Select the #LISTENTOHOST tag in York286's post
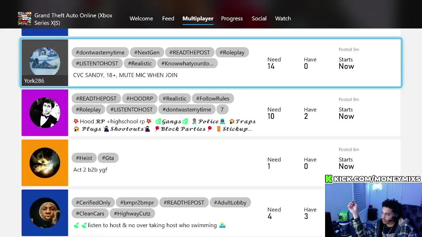Image resolution: width=422 pixels, height=237 pixels. pyautogui.click(x=97, y=63)
